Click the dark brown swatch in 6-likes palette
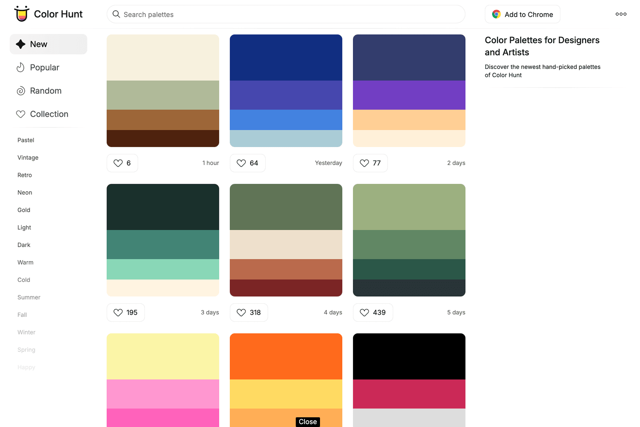This screenshot has width=640, height=427. point(163,138)
